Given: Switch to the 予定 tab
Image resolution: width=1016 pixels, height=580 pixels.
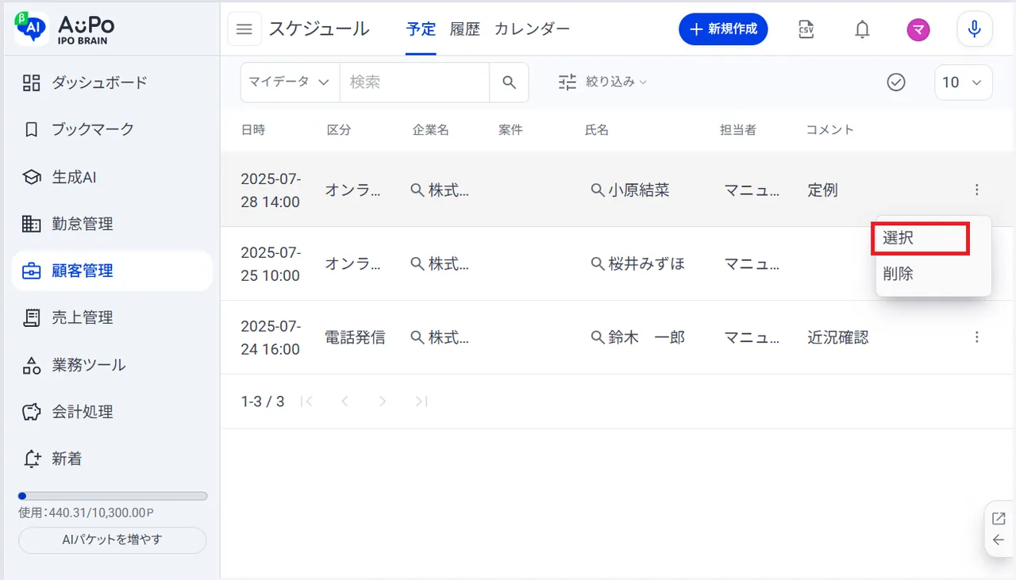Looking at the screenshot, I should (x=421, y=29).
